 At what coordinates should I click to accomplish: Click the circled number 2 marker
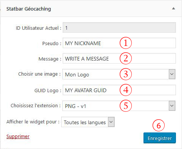(126, 58)
